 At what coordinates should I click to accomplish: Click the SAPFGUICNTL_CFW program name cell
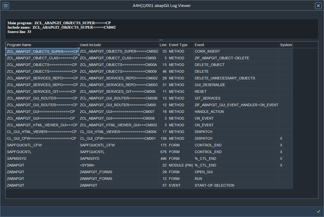[42, 145]
